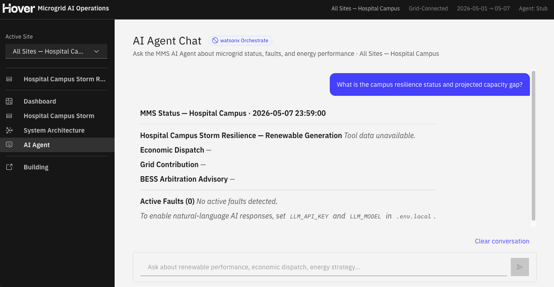Click LLM_MODEL code text

point(365,216)
